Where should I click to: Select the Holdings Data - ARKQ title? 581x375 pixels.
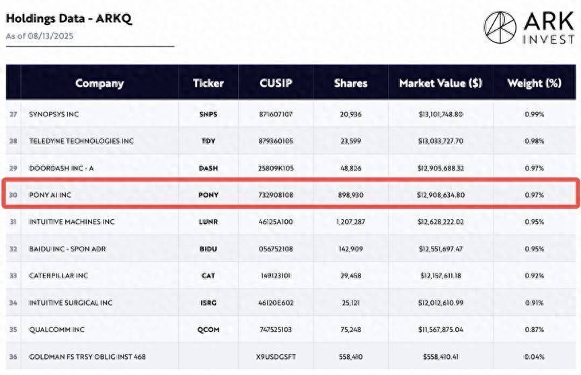tap(69, 19)
